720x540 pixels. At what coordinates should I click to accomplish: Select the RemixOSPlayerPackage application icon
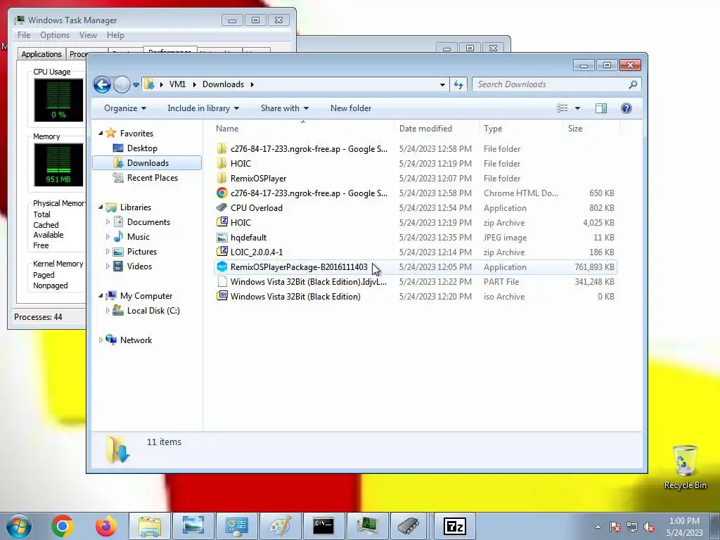pos(221,266)
